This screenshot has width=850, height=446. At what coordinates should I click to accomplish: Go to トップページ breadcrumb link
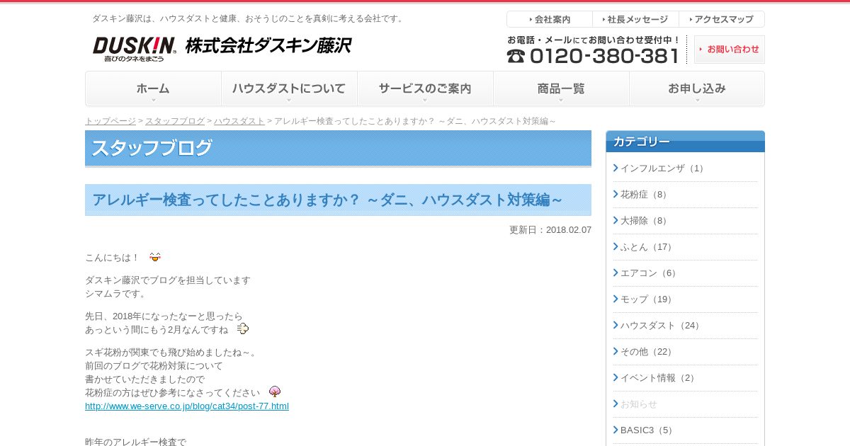[110, 121]
